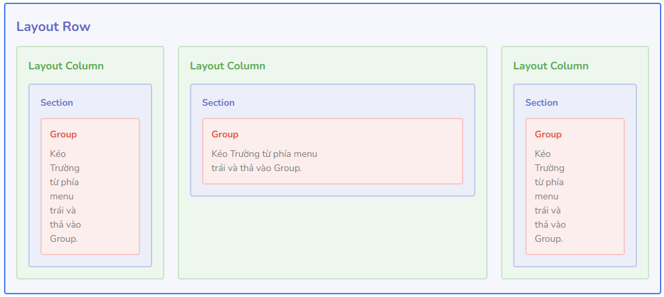This screenshot has height=297, width=664.
Task: Click the text 'Group.' ending the right Group hint
Action: [549, 238]
